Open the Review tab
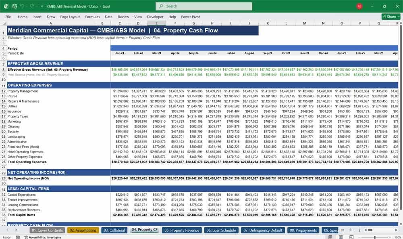This screenshot has height=239, width=403. [x=123, y=17]
